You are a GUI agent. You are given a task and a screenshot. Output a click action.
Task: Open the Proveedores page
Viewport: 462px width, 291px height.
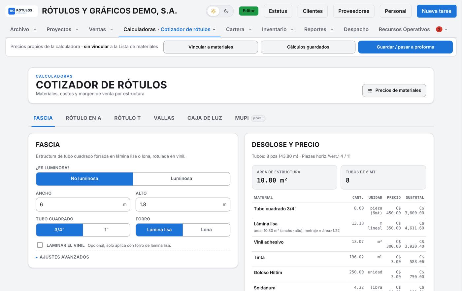[x=354, y=11]
